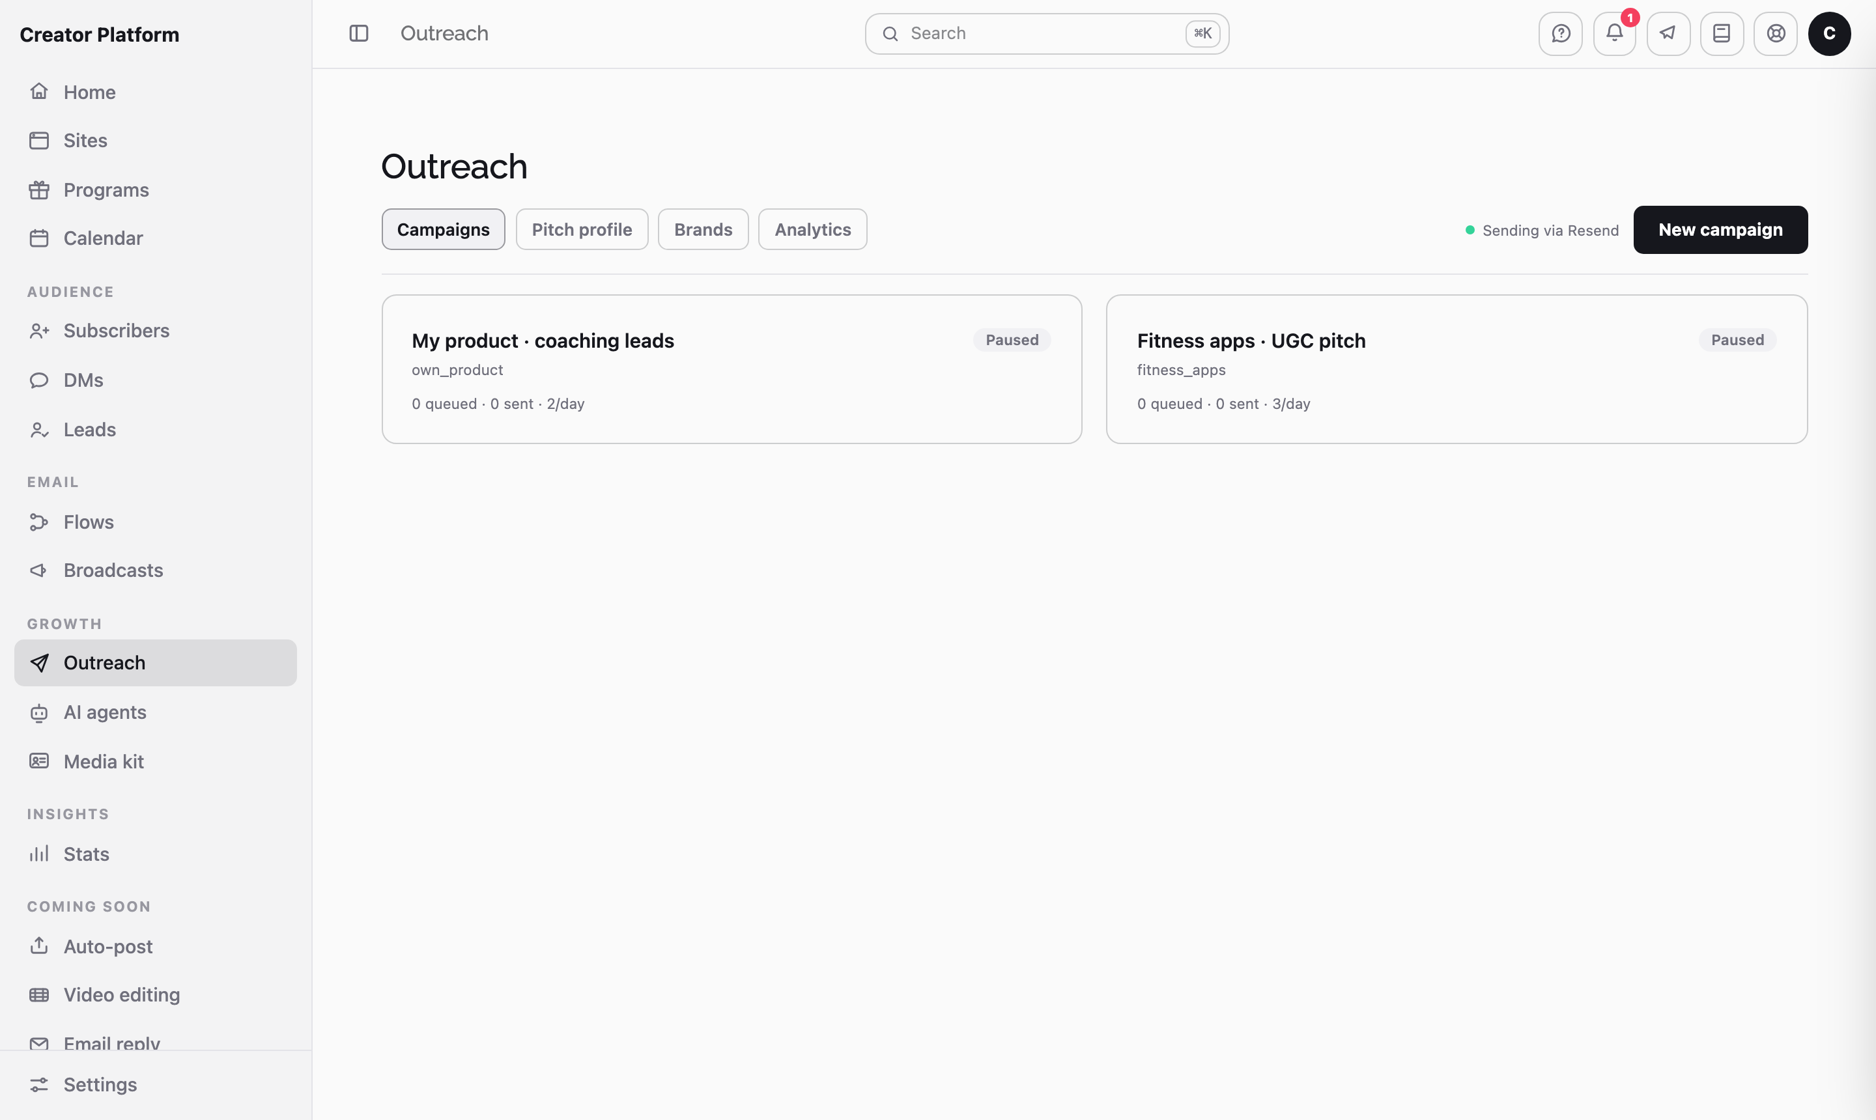The width and height of the screenshot is (1876, 1120).
Task: Click the own_product label
Action: [457, 370]
